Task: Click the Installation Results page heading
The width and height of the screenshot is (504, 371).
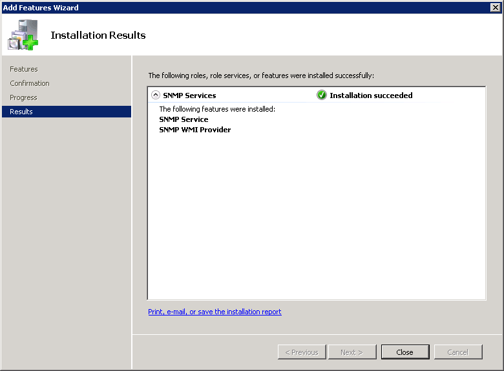Action: coord(98,35)
